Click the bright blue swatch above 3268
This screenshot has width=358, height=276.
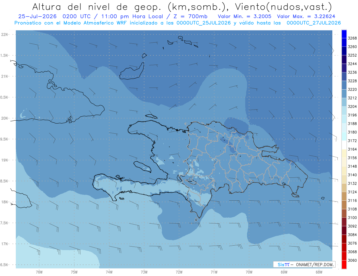point(344,34)
